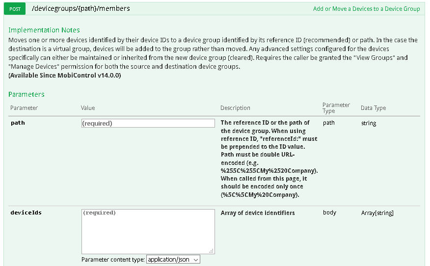430x266 pixels.
Task: Click the deviceIds parameter name
Action: [x=26, y=213]
